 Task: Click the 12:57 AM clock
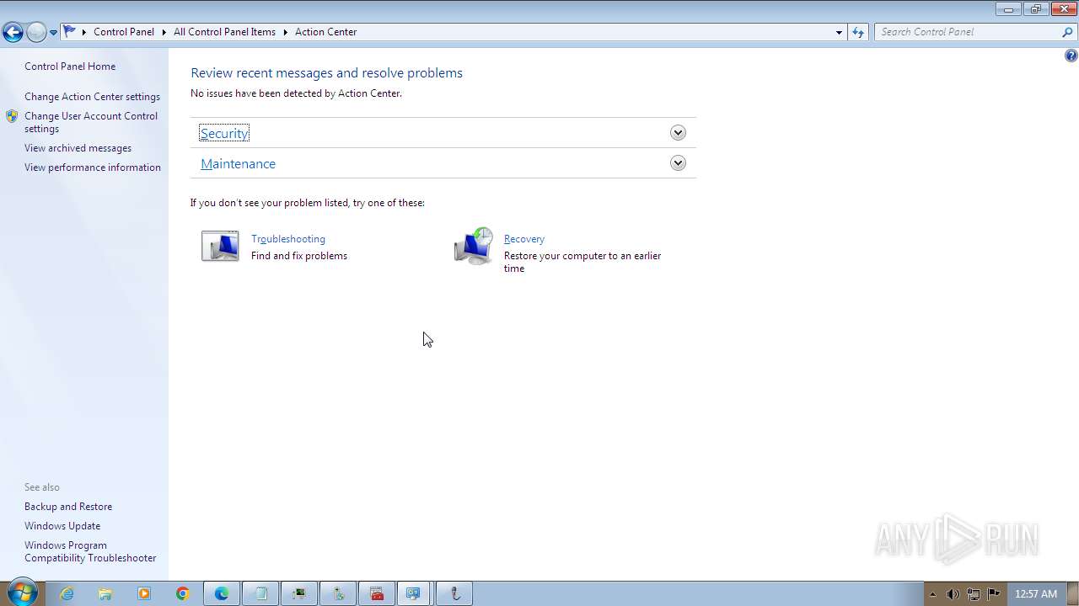point(1035,594)
